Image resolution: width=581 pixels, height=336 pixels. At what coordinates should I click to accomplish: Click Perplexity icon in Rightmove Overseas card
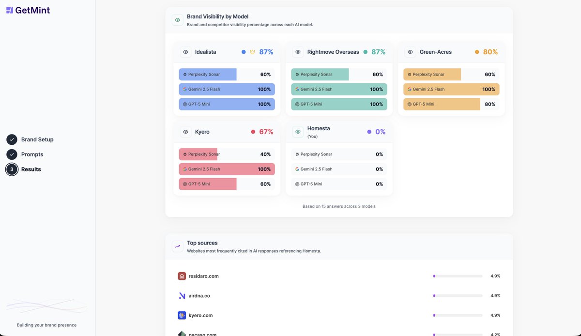(x=297, y=75)
